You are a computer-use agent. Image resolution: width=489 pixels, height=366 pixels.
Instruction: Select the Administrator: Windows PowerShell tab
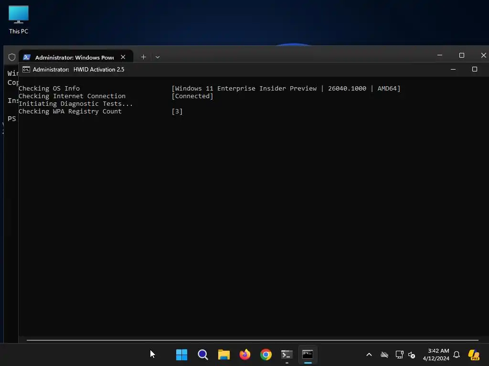pos(76,57)
